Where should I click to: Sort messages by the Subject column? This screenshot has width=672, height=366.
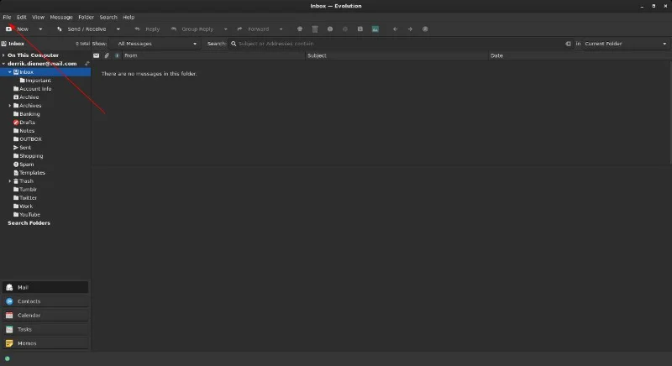[x=396, y=55]
